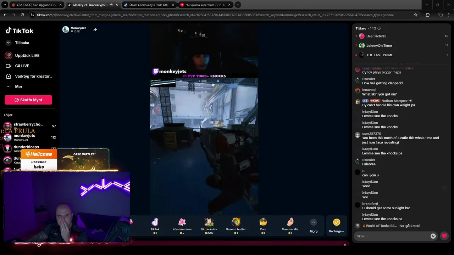Click the Tittare viewers heading

pyautogui.click(x=361, y=28)
